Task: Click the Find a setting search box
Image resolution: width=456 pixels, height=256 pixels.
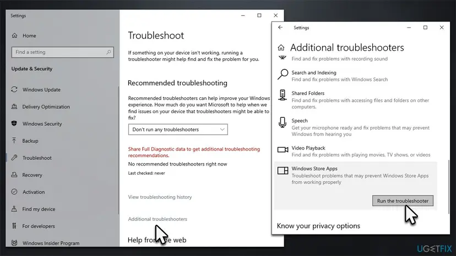Action: coord(63,52)
